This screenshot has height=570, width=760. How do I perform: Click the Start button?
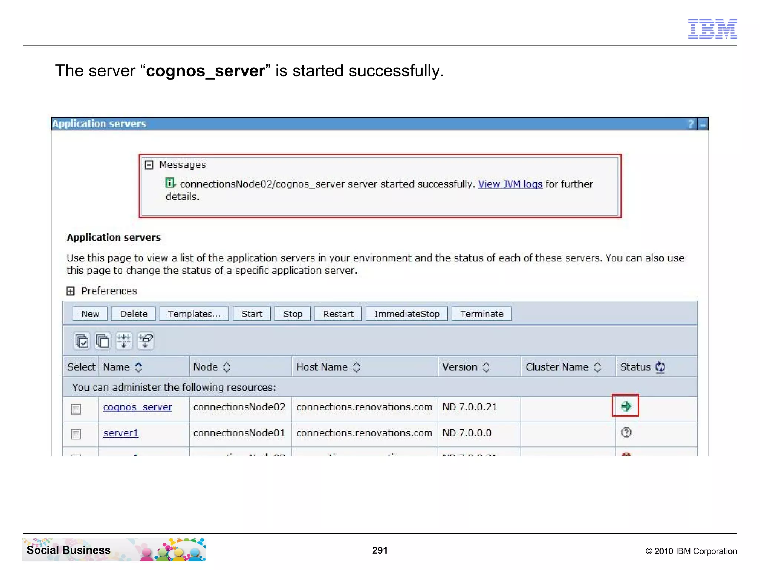pyautogui.click(x=252, y=314)
